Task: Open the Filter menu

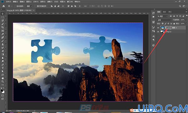Action: pyautogui.click(x=50, y=2)
